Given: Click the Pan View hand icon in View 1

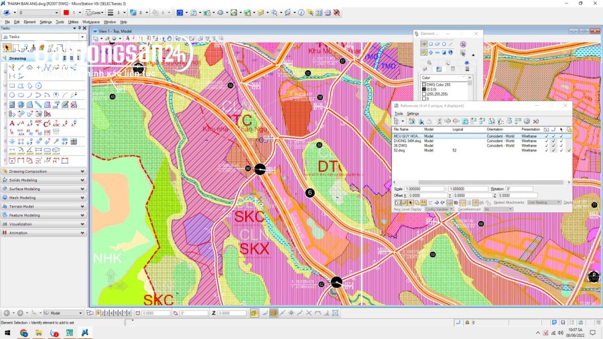Looking at the screenshot, I should [x=170, y=38].
